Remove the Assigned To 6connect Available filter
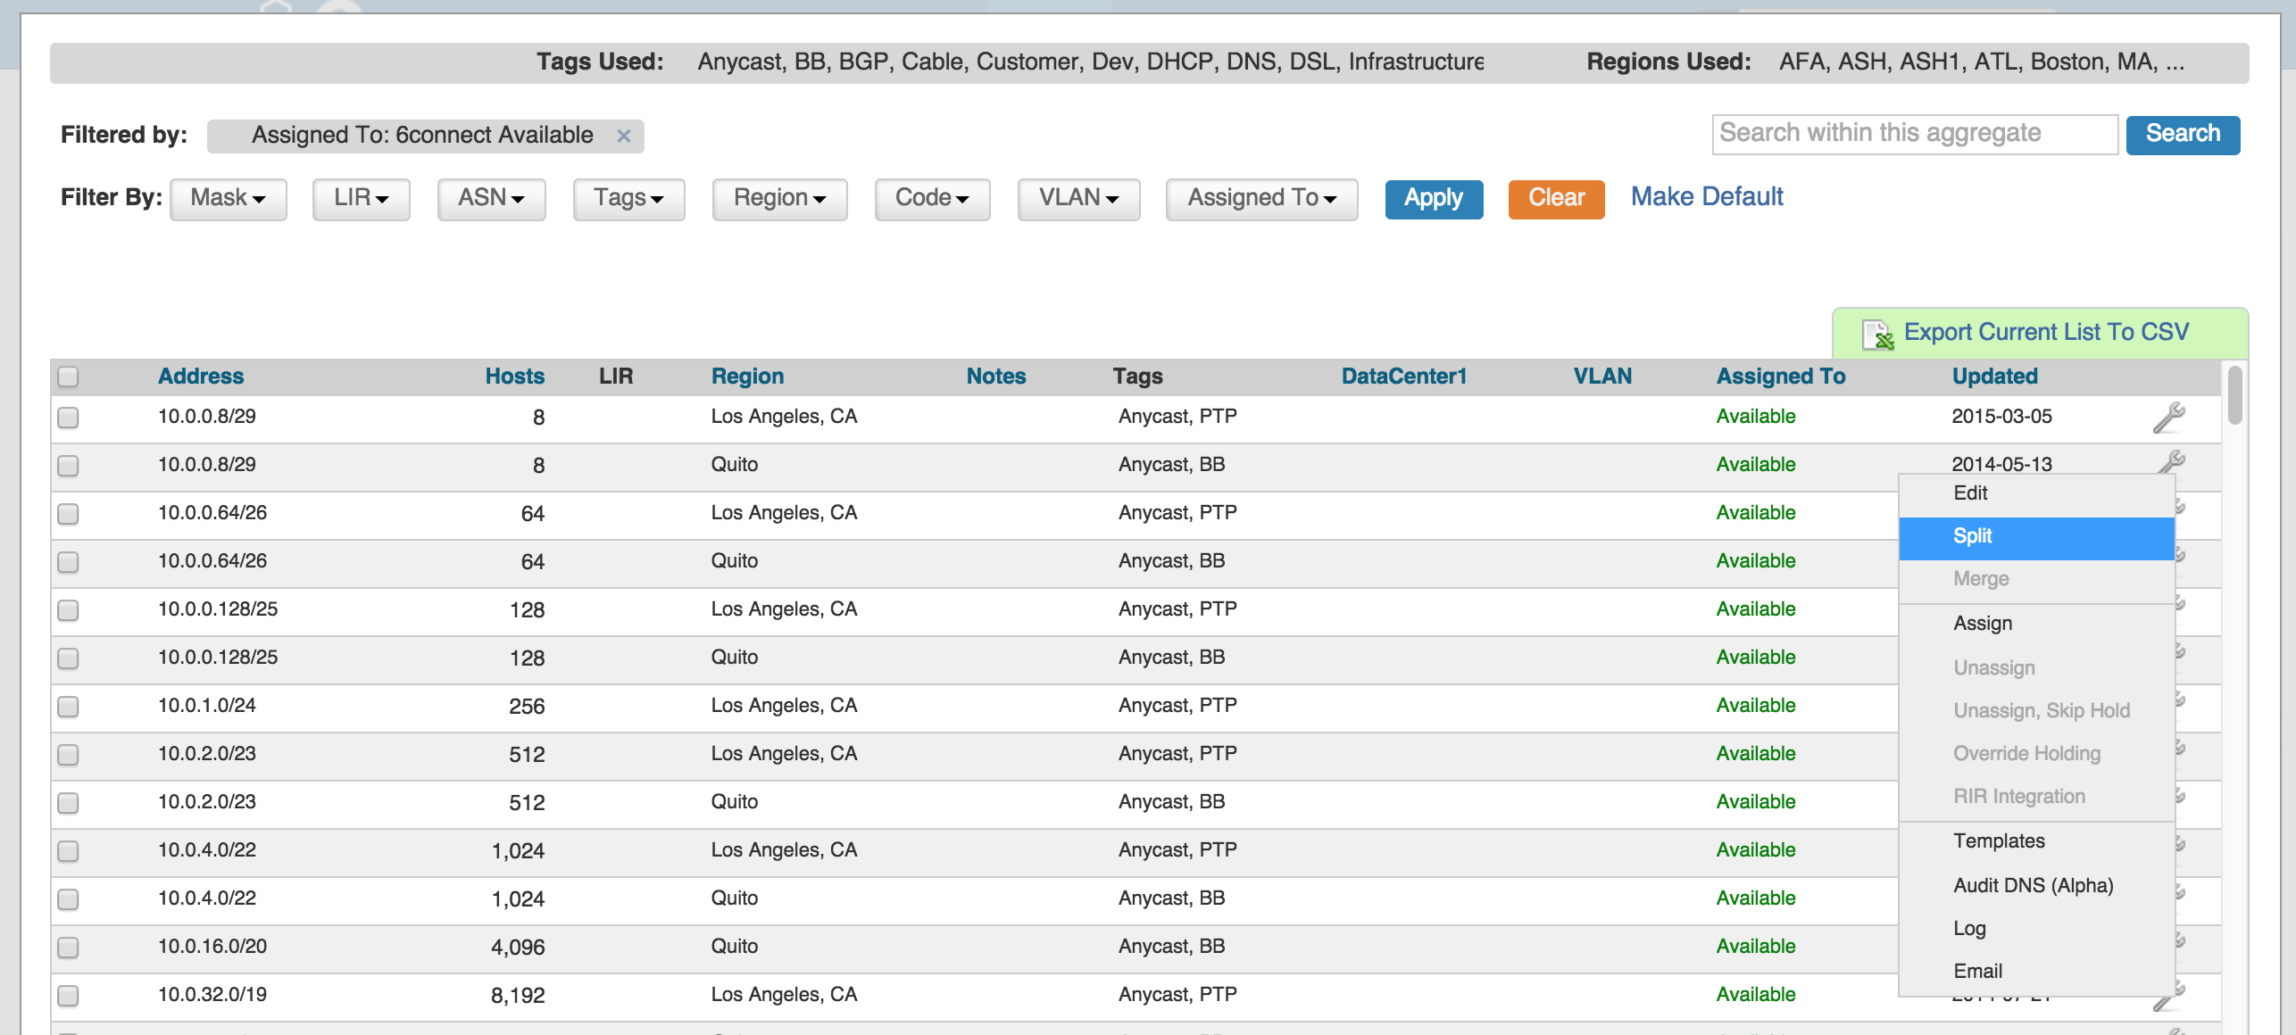 (624, 136)
